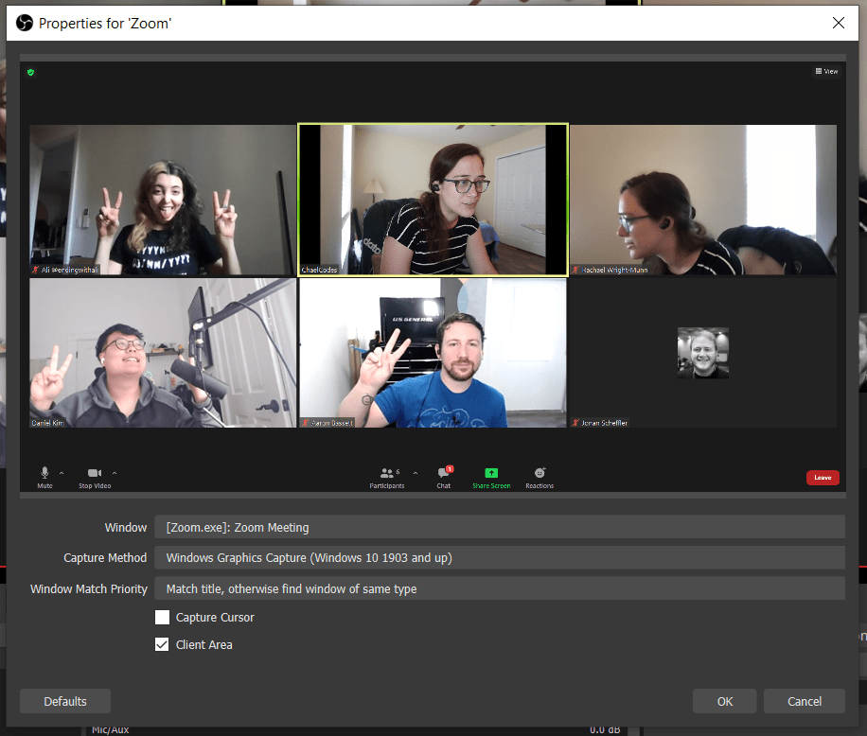Click the Cancel button
This screenshot has height=736, width=867.
click(x=804, y=701)
